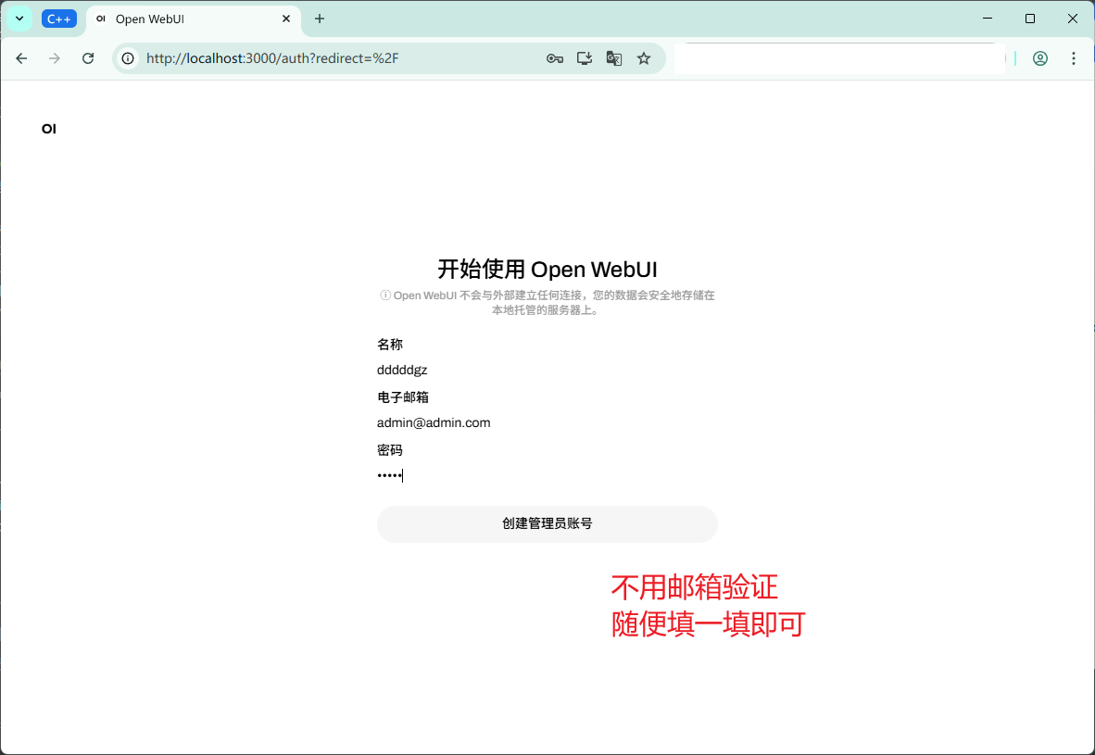The height and width of the screenshot is (755, 1095).
Task: Open the browser profile icon
Action: pos(1039,58)
